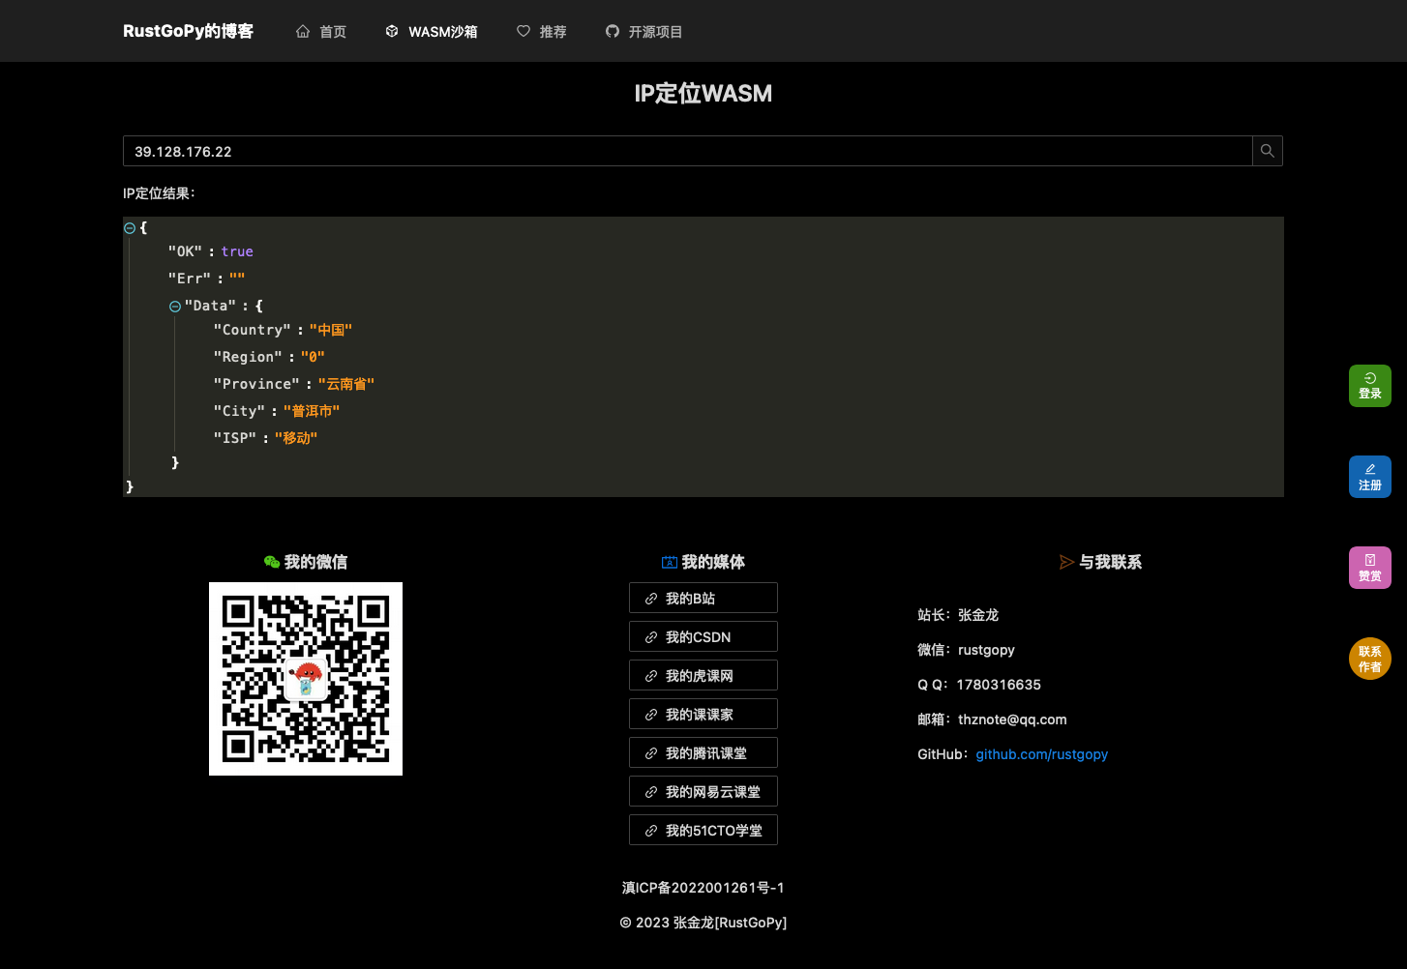1407x969 pixels.
Task: Click the "City" key in JSON
Action: 239,411
